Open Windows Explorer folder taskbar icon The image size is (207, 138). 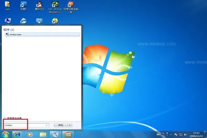click(x=43, y=135)
